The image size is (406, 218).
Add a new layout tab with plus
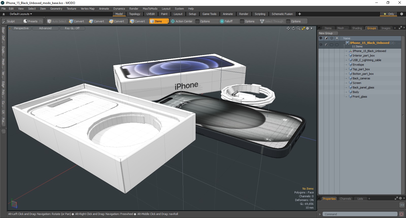tap(300, 14)
